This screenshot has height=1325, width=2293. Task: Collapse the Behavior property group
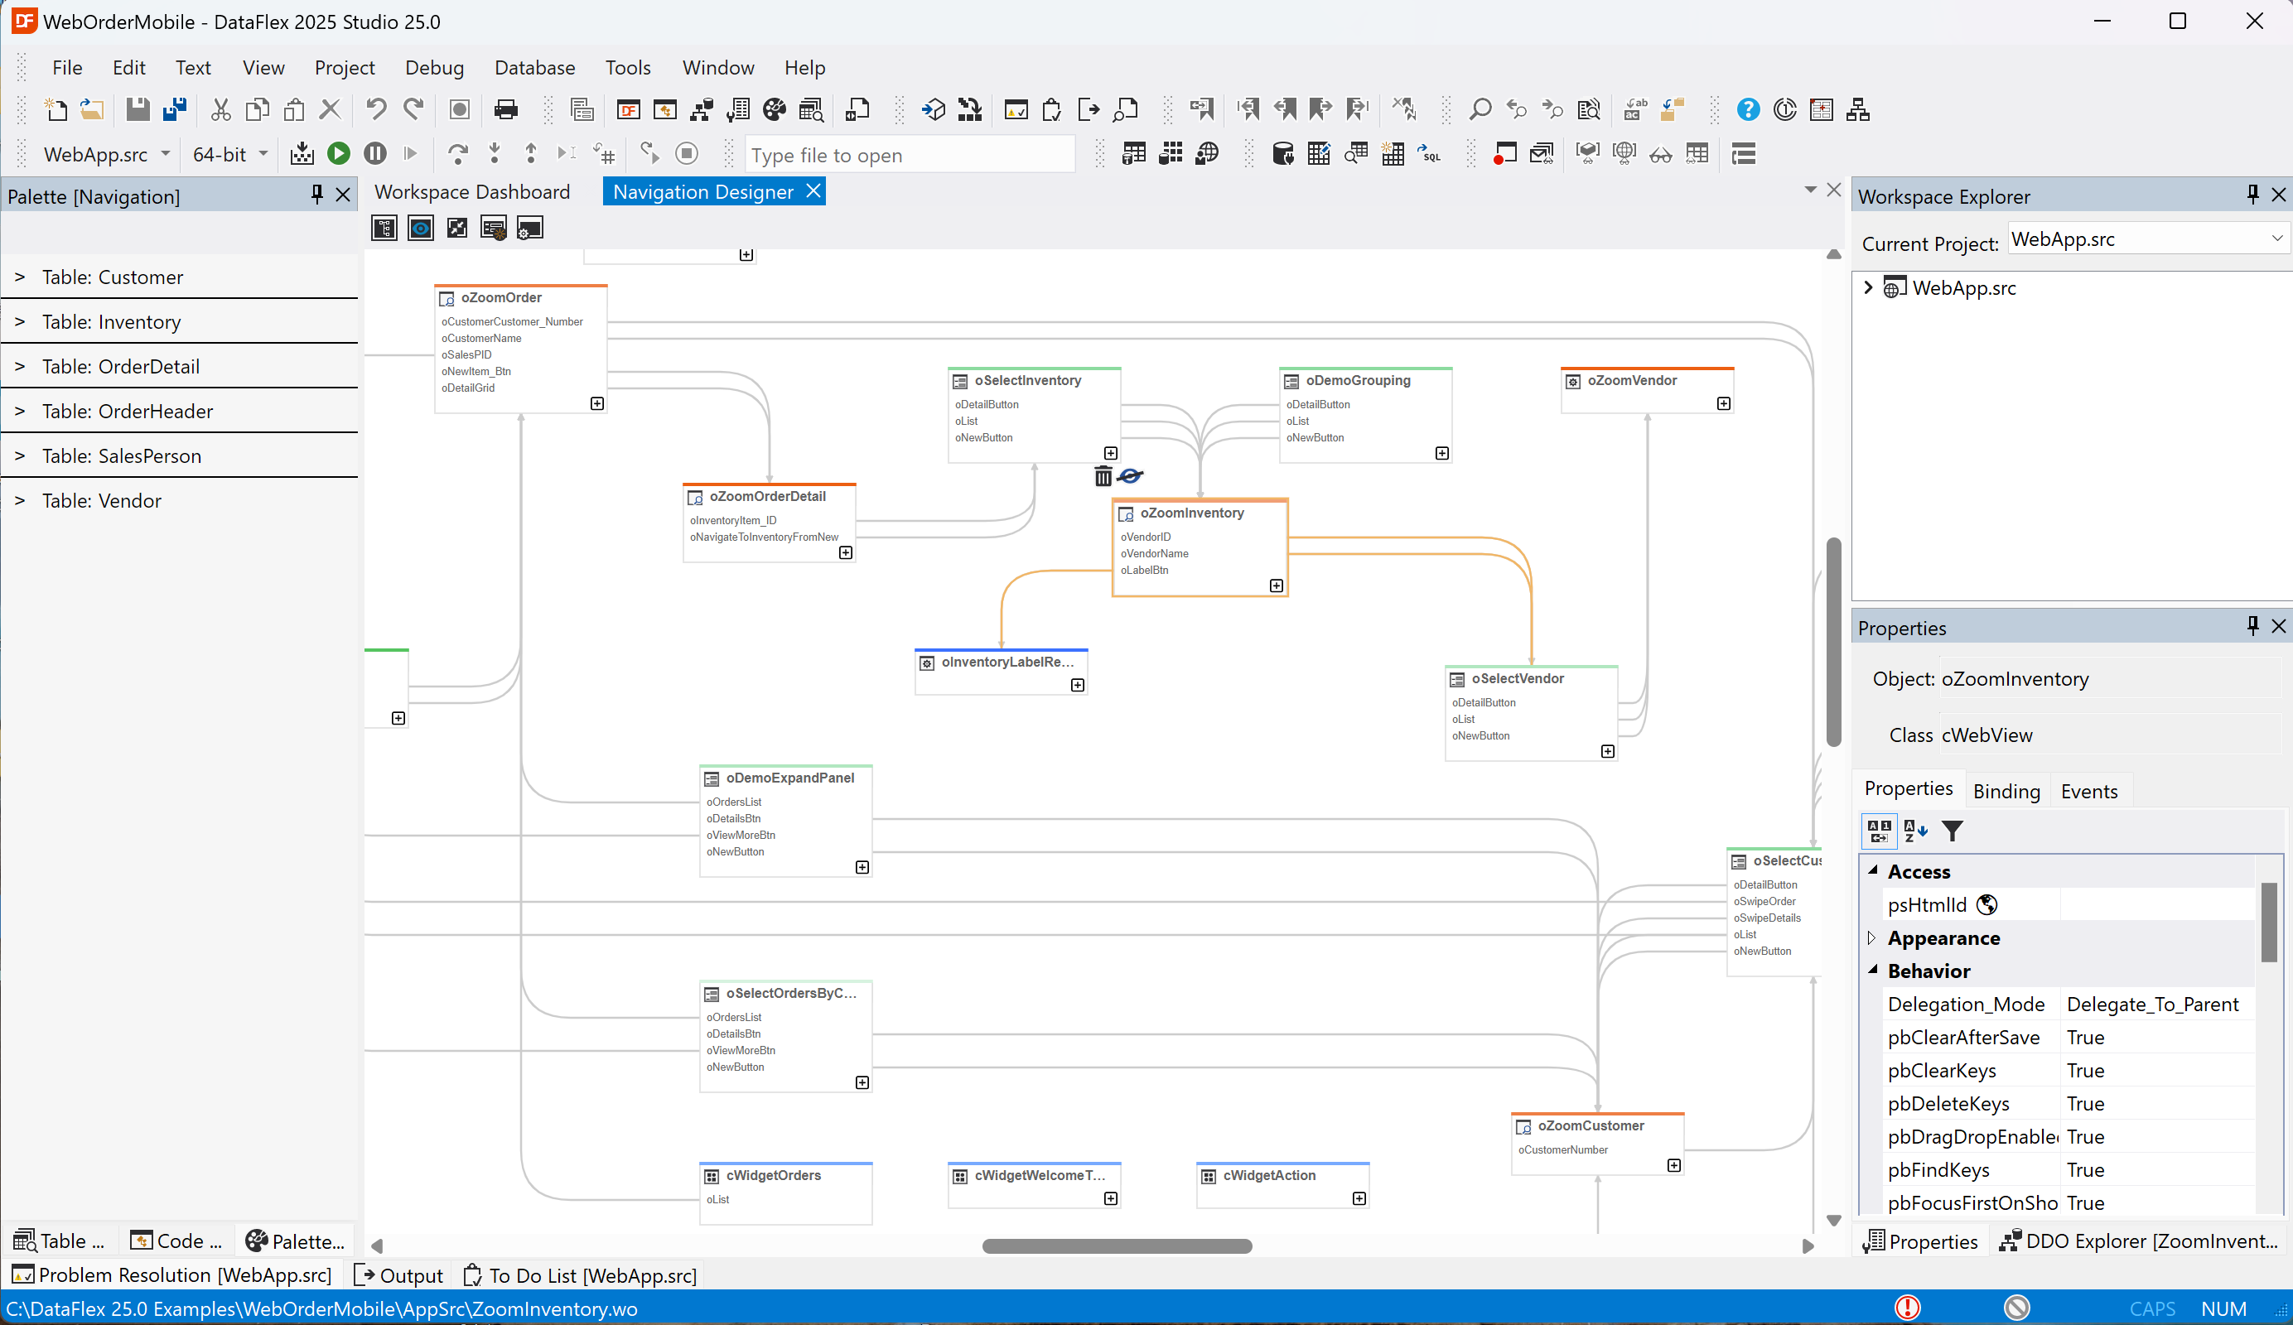click(x=1873, y=971)
